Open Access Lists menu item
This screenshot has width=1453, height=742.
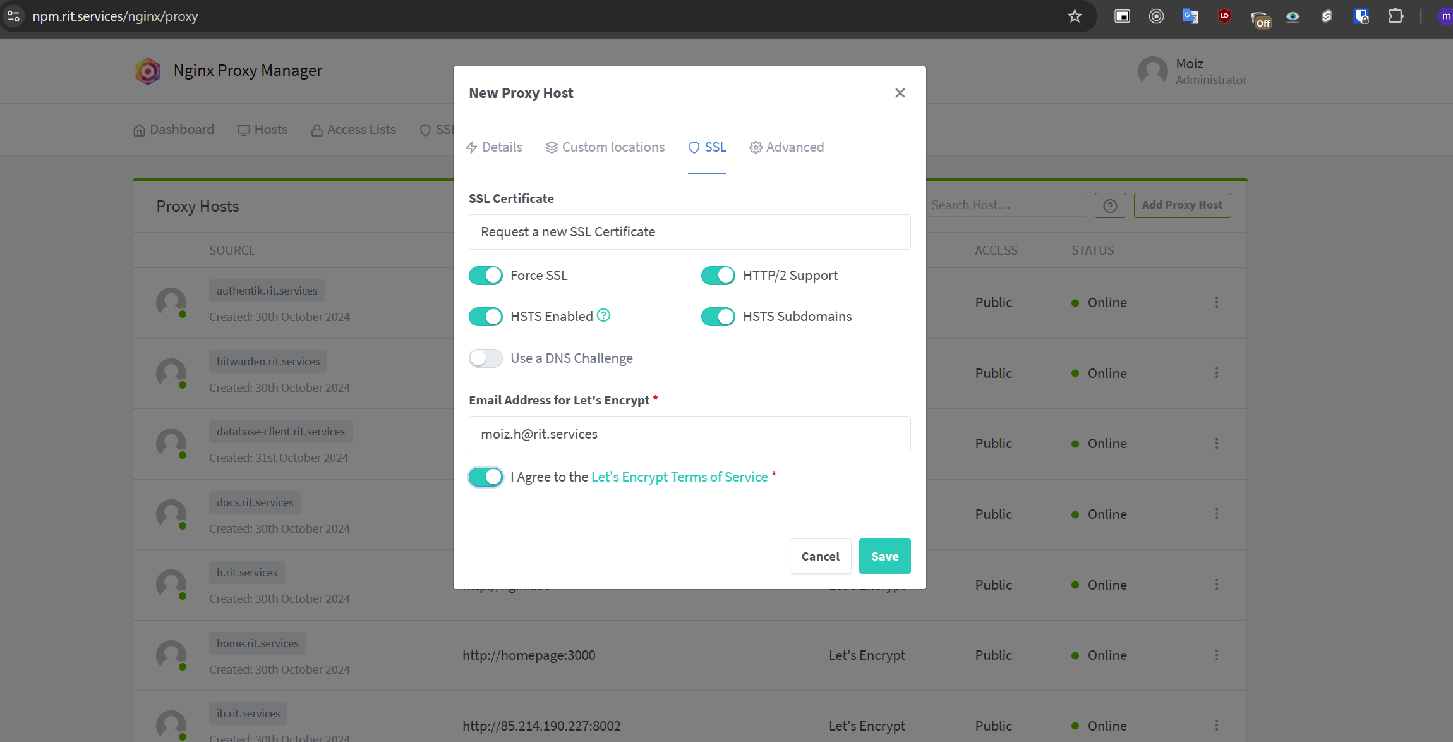point(353,130)
